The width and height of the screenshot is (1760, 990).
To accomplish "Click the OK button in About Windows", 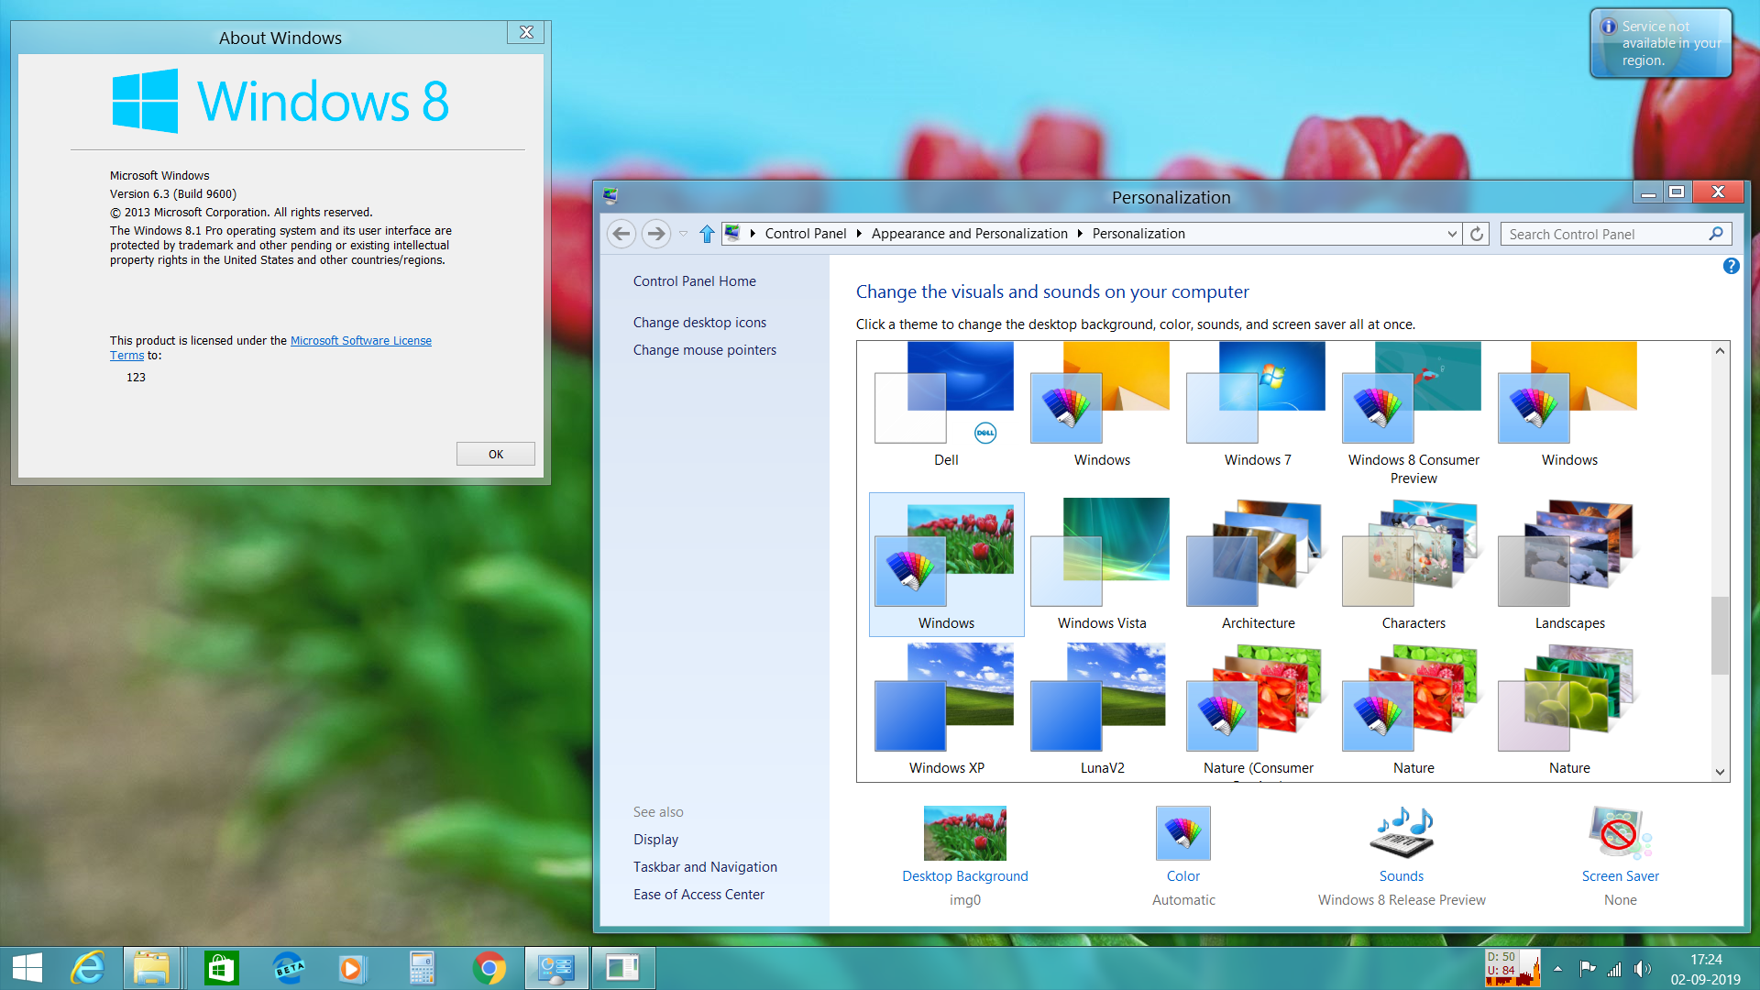I will point(493,454).
